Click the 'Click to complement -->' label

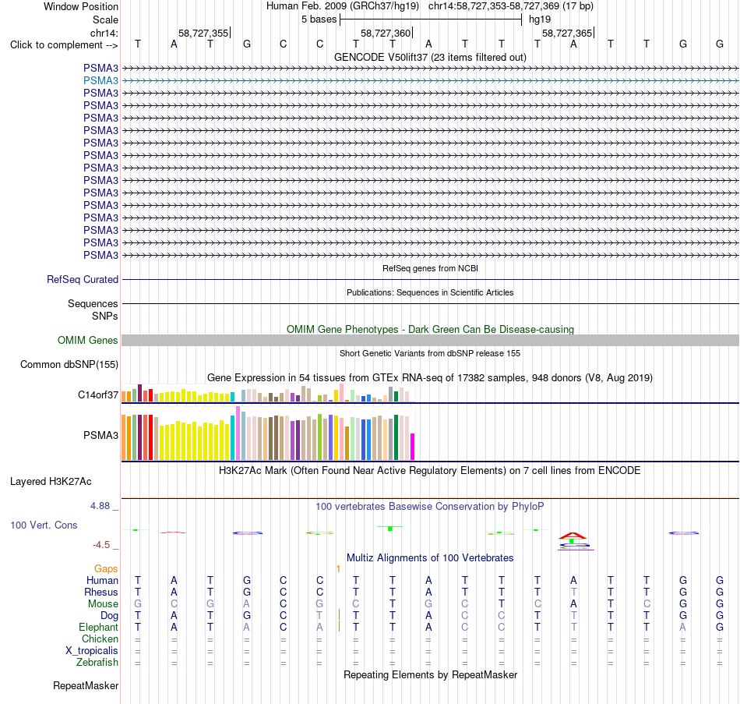[x=64, y=45]
